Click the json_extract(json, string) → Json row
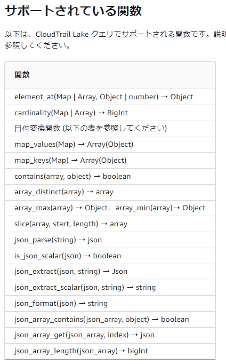 click(x=110, y=272)
